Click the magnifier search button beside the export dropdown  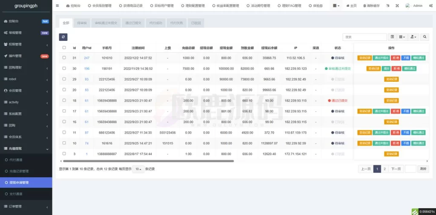425,37
